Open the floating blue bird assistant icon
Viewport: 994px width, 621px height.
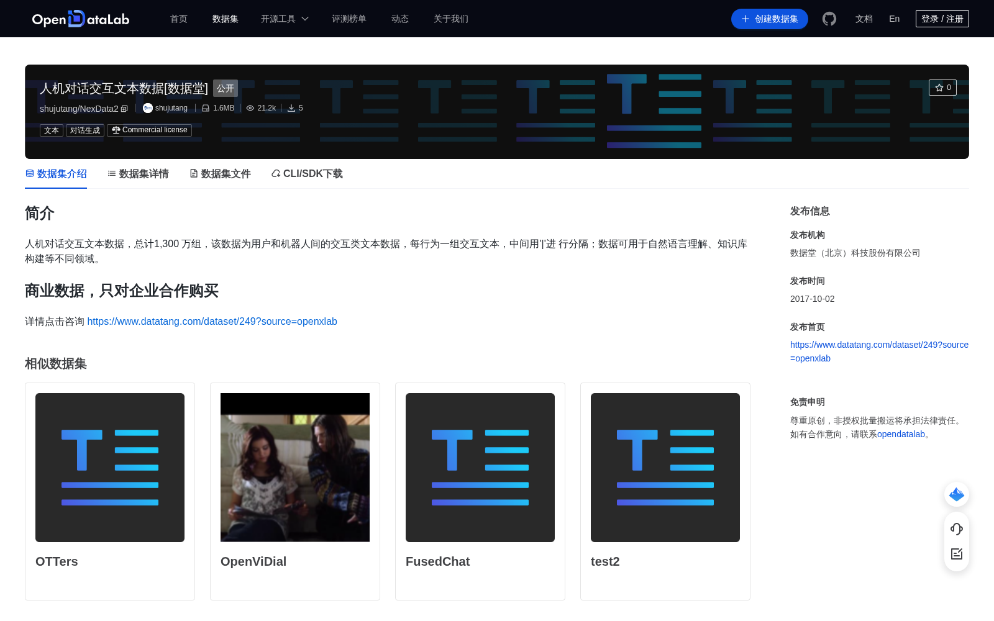pyautogui.click(x=957, y=494)
